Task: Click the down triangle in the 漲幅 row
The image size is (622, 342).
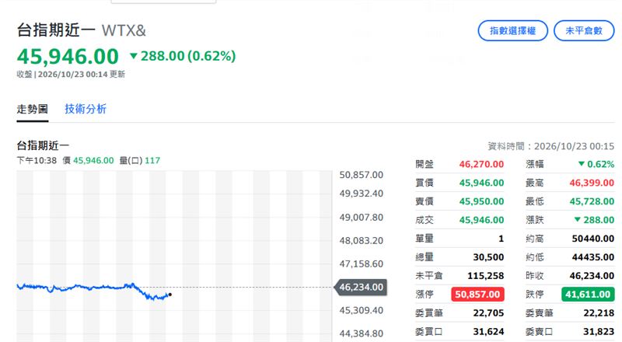Action: coord(581,163)
